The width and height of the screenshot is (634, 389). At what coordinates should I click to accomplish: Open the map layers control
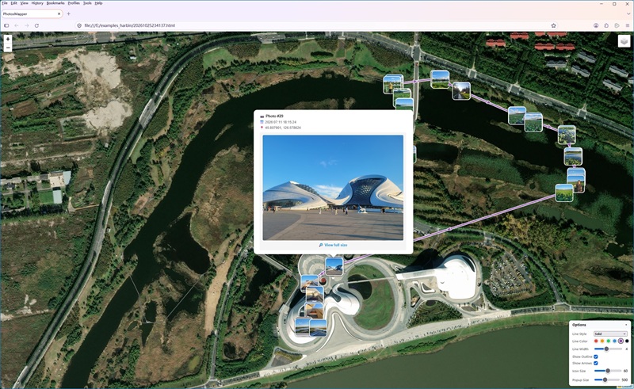pyautogui.click(x=624, y=41)
